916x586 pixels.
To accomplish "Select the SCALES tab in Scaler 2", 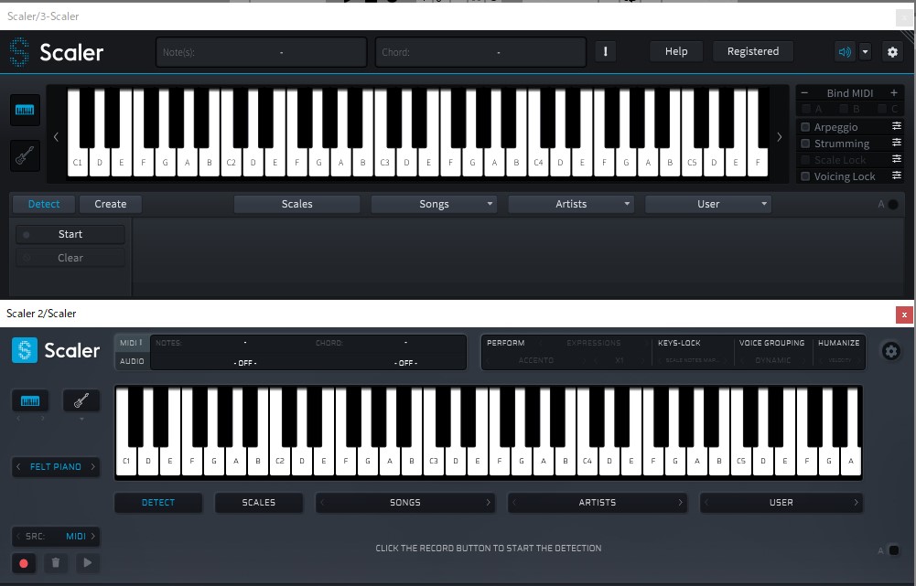I will [258, 503].
